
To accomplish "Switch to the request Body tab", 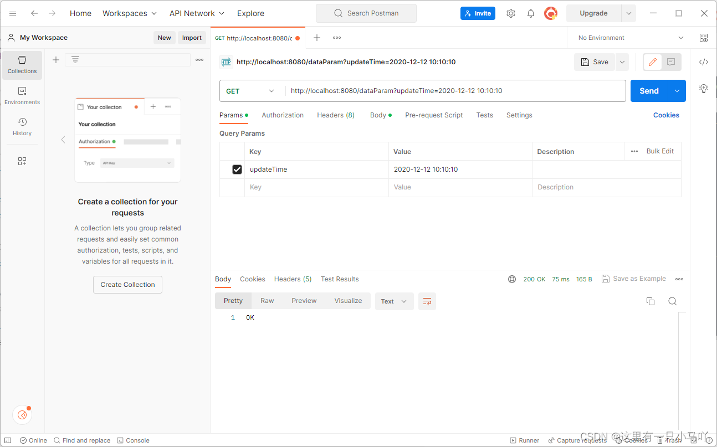I will pyautogui.click(x=381, y=115).
